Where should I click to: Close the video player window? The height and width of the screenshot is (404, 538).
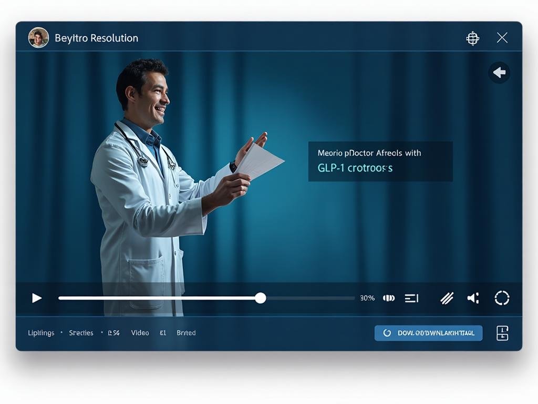click(x=502, y=38)
